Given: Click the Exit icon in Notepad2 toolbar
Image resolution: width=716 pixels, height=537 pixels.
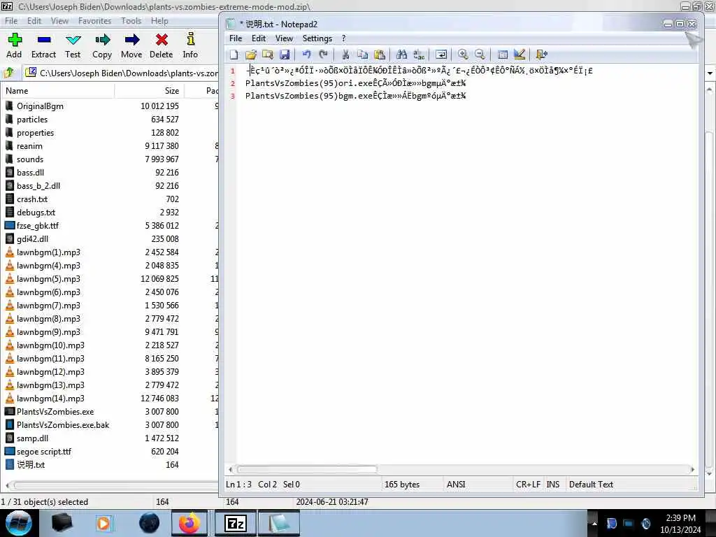Looking at the screenshot, I should pos(542,55).
